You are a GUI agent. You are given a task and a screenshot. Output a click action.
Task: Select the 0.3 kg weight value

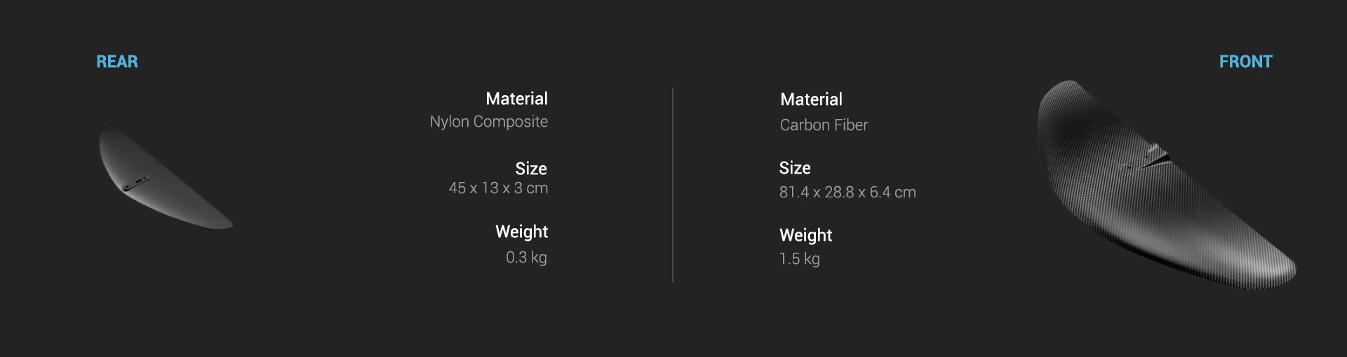point(526,258)
